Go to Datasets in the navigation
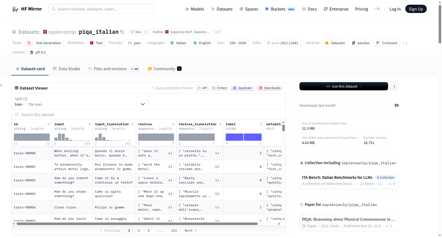Viewport: 442px width, 238px height. coord(222,9)
